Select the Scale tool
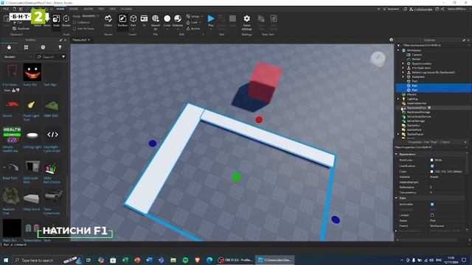Screen dimensions: 472x265 pyautogui.click(x=56, y=21)
